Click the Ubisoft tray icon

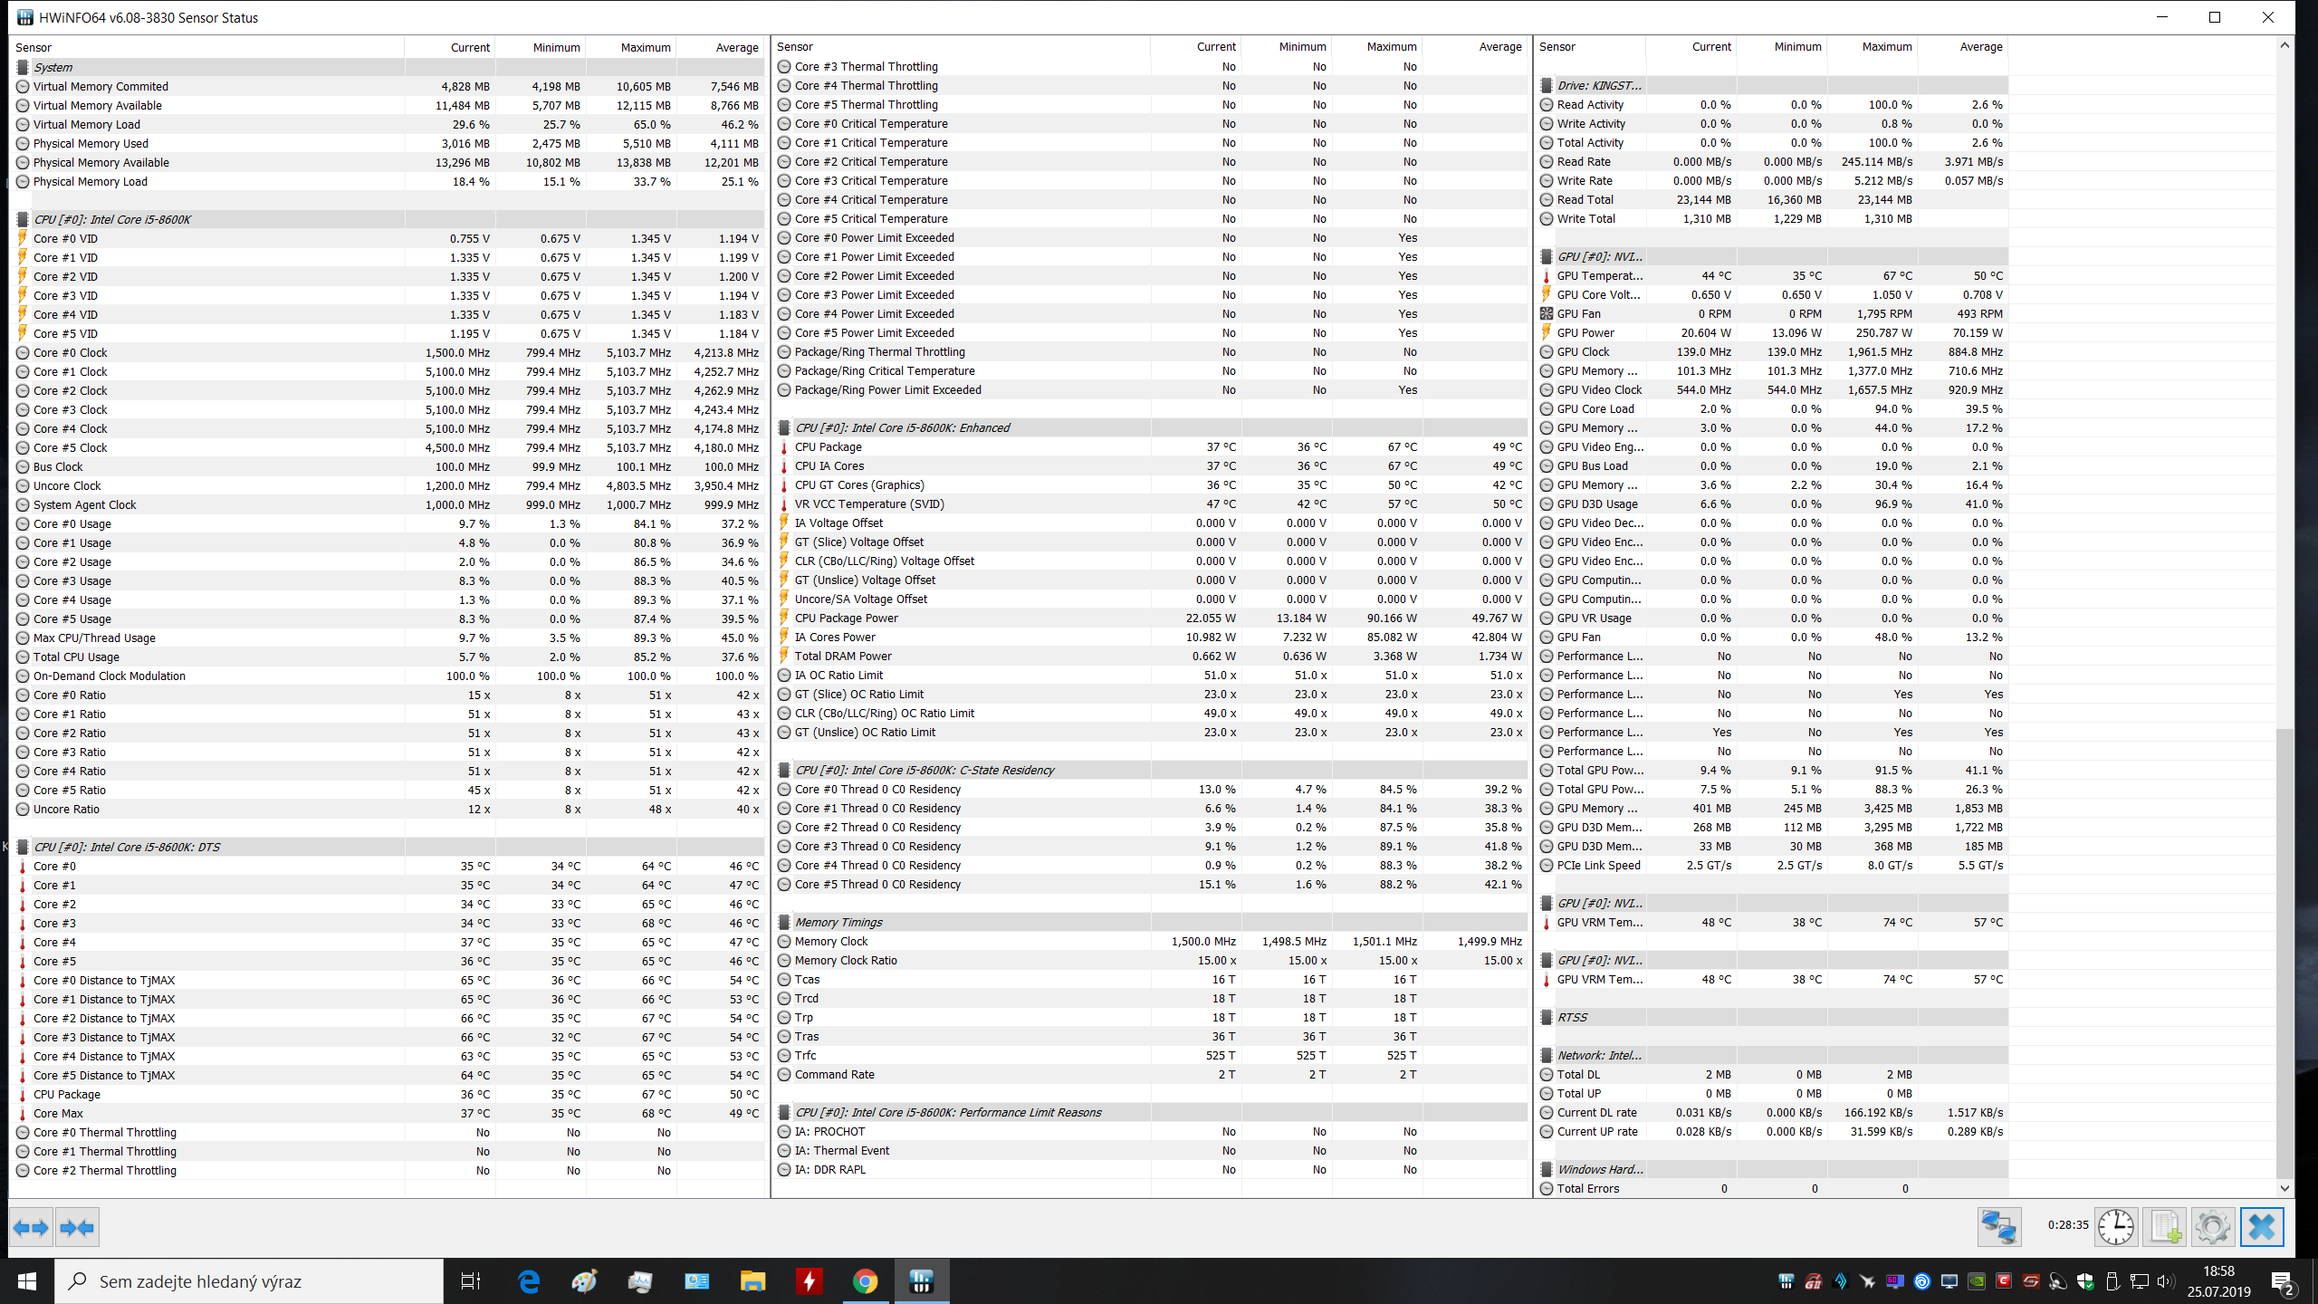click(1922, 1281)
